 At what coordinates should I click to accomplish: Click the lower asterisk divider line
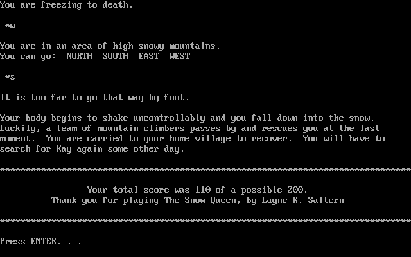(205, 220)
